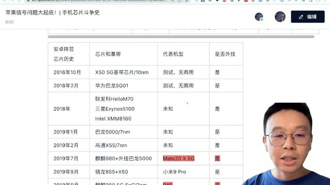This screenshot has width=330, height=185.
Task: Click 是 in the 2018年 row
Action: 217,109
